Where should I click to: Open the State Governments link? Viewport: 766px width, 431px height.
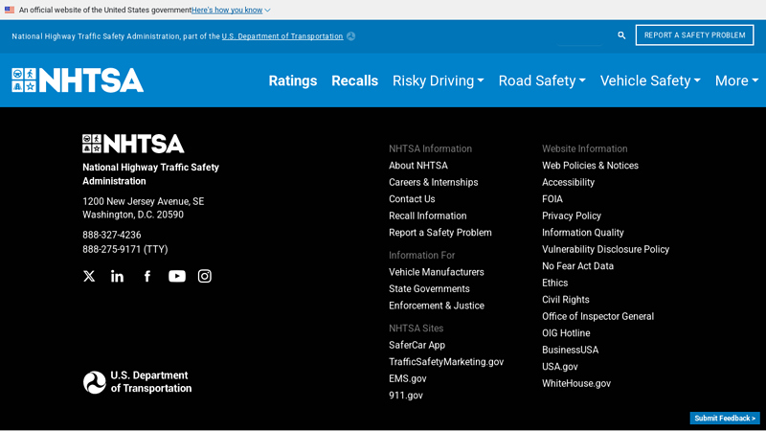tap(429, 289)
